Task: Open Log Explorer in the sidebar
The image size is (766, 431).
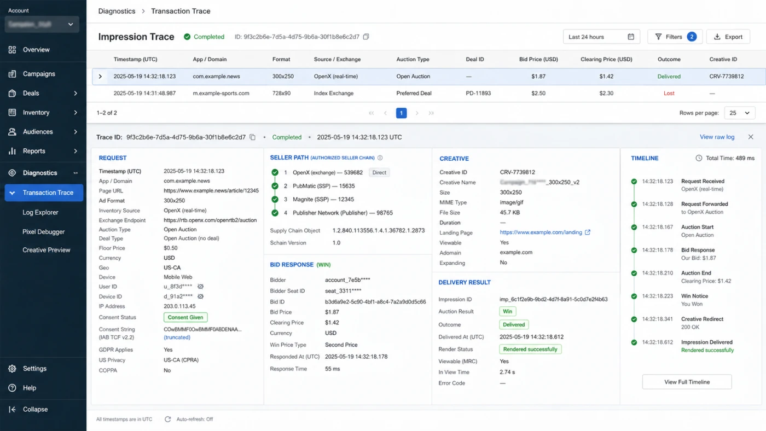Action: [x=40, y=212]
